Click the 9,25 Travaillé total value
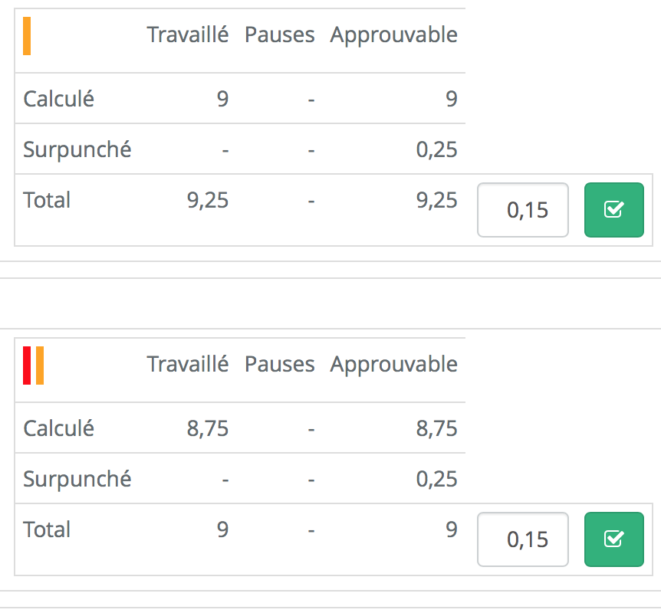This screenshot has width=661, height=613. (207, 200)
